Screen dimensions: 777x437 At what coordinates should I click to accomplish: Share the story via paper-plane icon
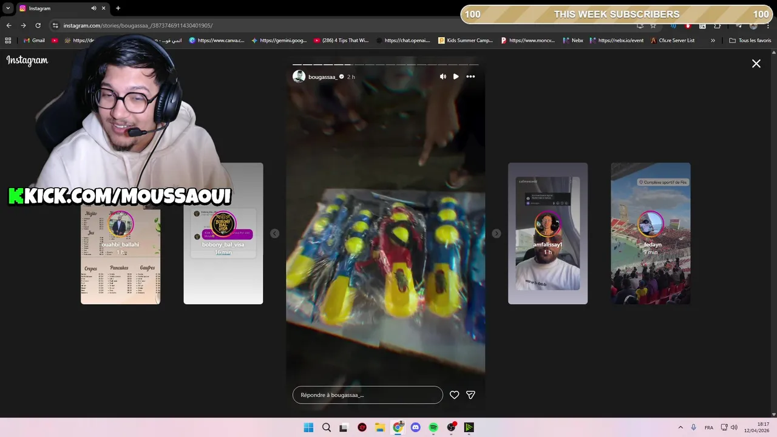[x=470, y=395]
